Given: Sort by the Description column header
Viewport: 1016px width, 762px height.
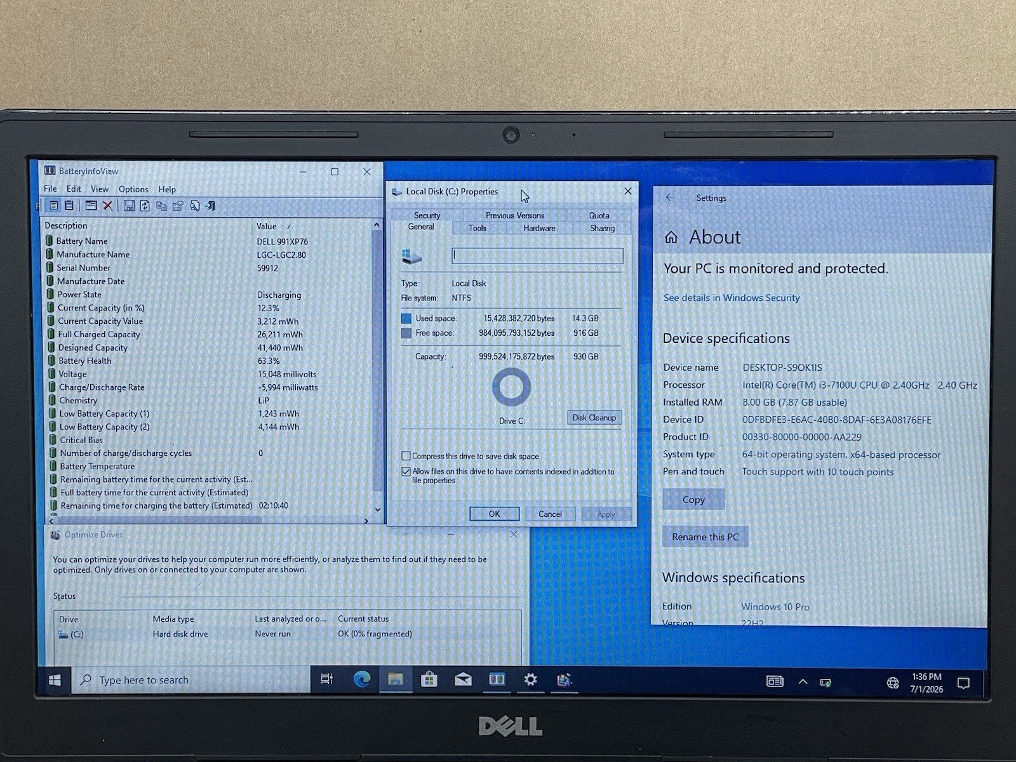Looking at the screenshot, I should click(x=66, y=225).
